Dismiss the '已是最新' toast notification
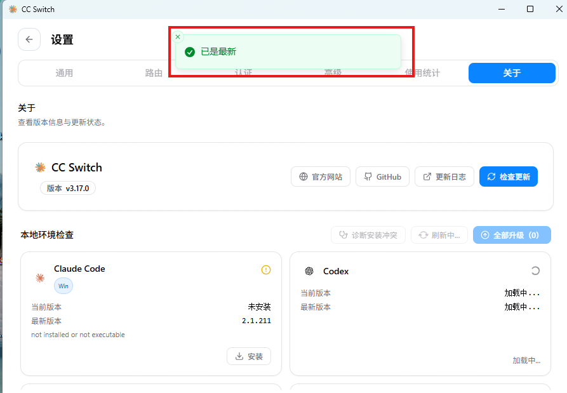567x393 pixels. click(x=178, y=37)
